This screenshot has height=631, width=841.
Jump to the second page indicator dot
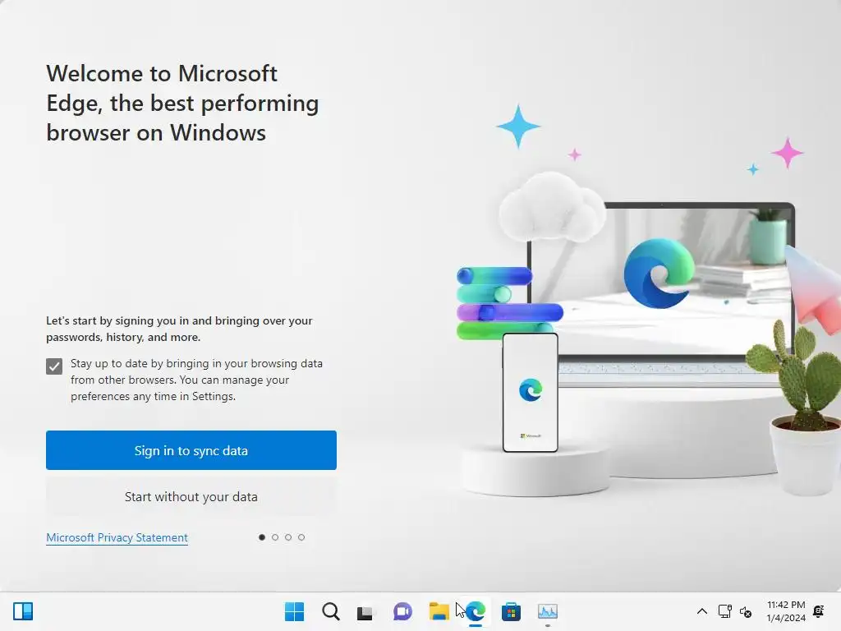click(275, 537)
